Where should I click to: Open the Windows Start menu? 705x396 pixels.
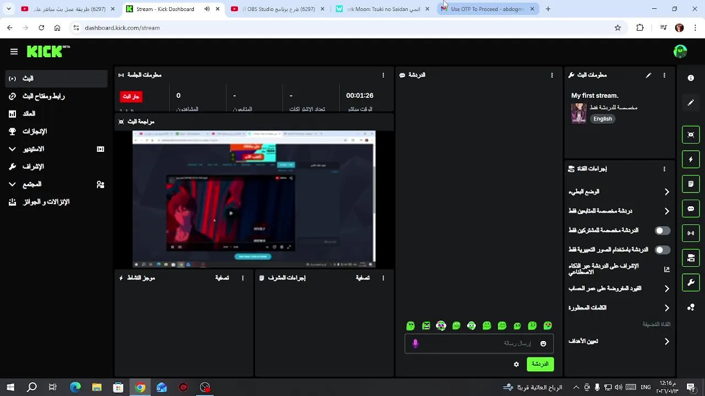[10, 387]
